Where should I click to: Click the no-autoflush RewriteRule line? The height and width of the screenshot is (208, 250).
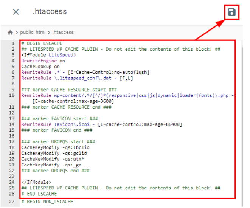[85, 72]
